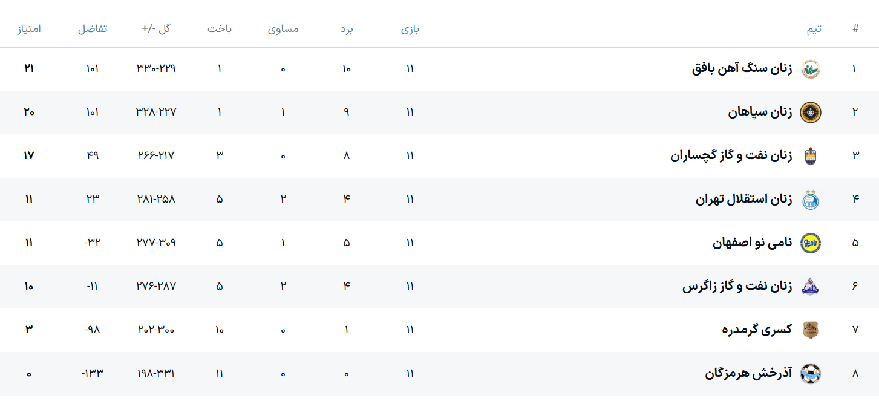Click the مساوی column header
879x401 pixels.
pyautogui.click(x=283, y=29)
